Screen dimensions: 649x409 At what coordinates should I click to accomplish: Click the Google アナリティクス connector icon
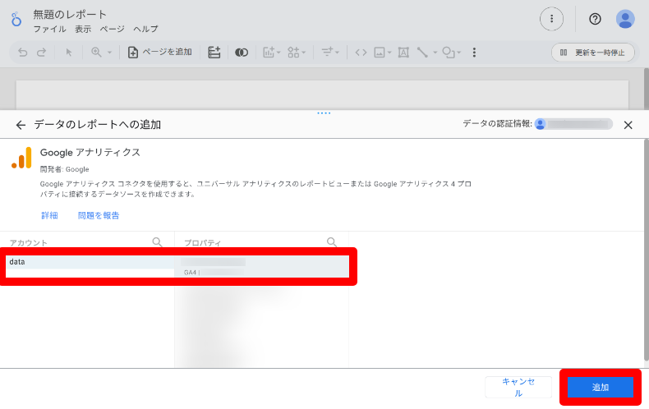coord(21,158)
